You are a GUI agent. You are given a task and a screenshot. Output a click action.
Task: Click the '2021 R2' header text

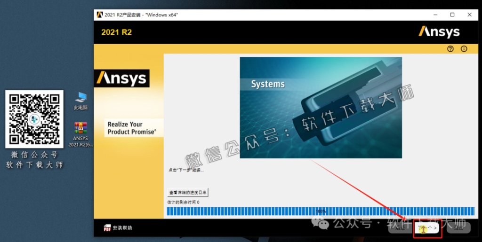click(117, 32)
